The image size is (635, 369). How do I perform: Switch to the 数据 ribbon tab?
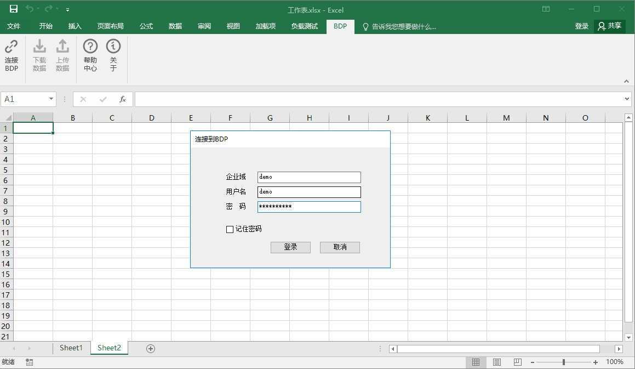[x=175, y=26]
